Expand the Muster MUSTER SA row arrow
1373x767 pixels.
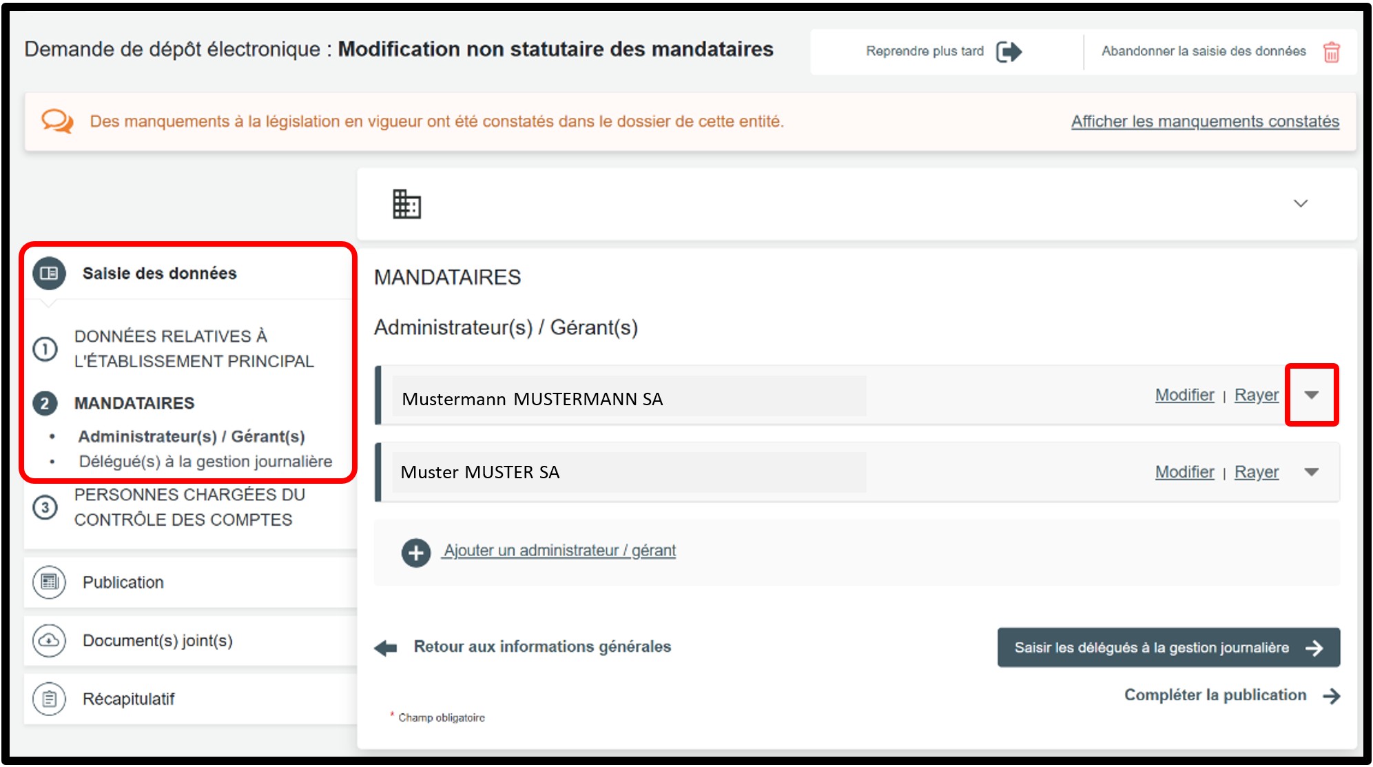coord(1311,472)
